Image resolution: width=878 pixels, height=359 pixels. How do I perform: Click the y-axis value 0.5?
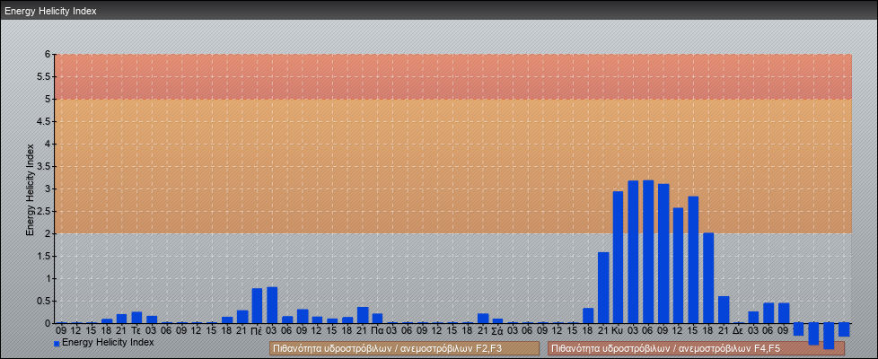45,301
